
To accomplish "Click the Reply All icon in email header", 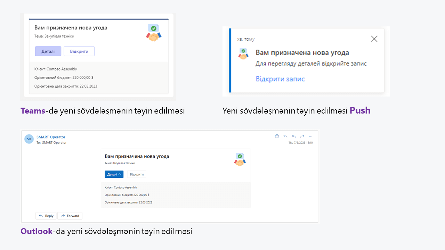I will pyautogui.click(x=294, y=136).
